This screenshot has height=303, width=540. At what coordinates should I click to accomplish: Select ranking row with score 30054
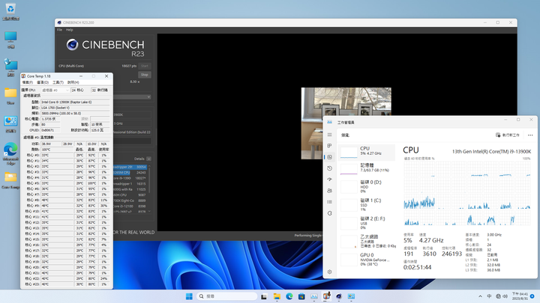[x=130, y=167]
